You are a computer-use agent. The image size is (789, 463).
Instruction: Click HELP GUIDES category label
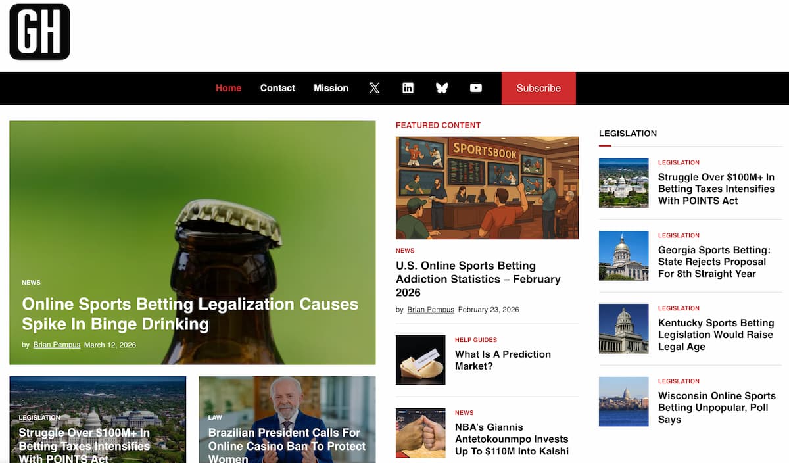476,340
